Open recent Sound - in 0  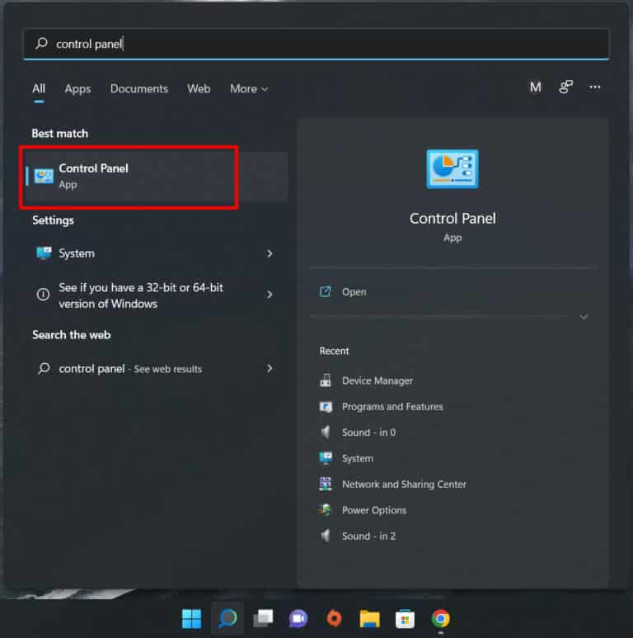point(368,432)
